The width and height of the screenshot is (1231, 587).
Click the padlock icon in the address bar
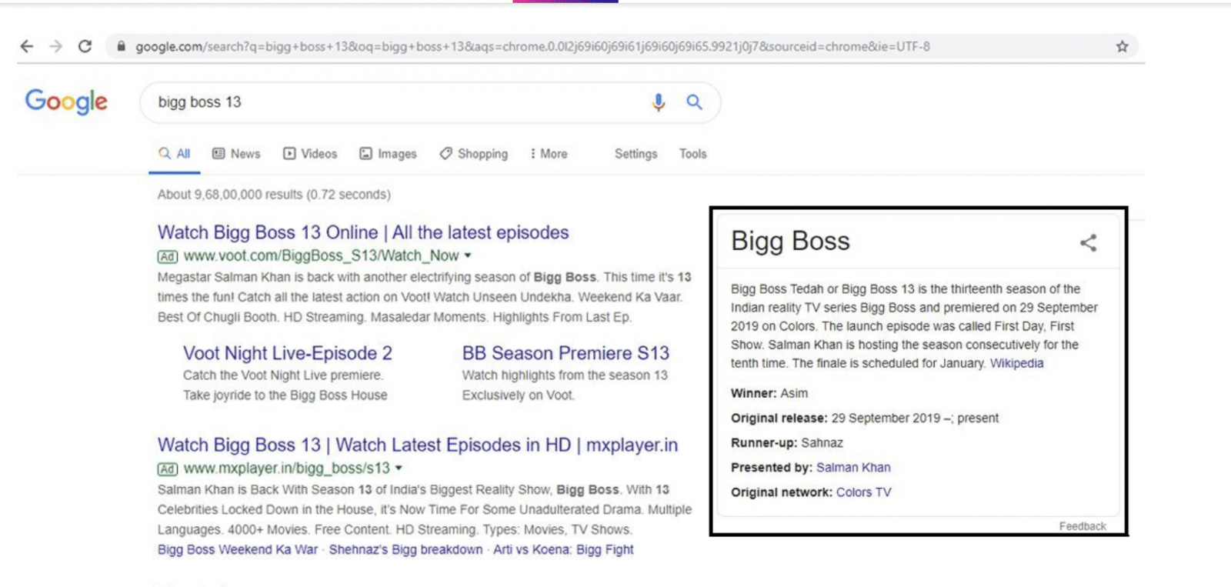[x=121, y=46]
